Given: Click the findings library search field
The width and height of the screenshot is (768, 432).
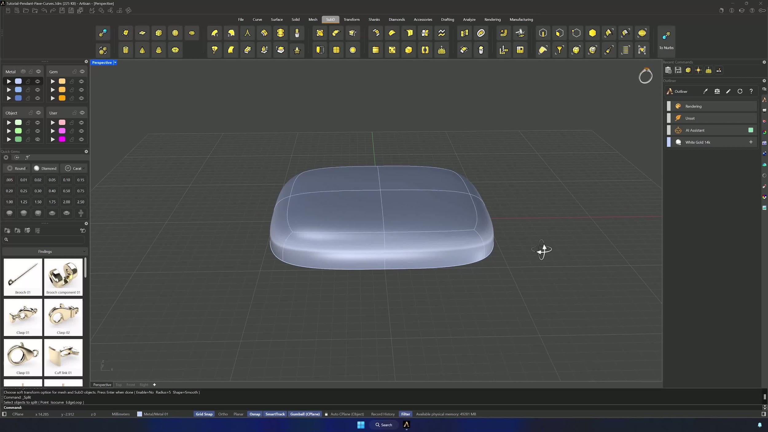Looking at the screenshot, I should click(44, 240).
